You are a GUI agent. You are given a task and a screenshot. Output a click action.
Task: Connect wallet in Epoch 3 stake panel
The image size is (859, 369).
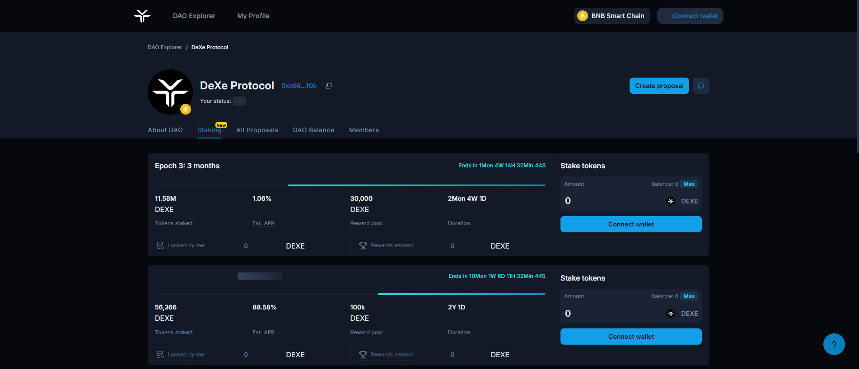631,224
